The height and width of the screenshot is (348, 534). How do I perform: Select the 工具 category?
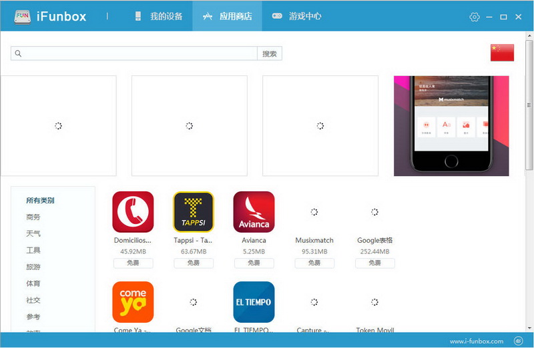coord(33,251)
